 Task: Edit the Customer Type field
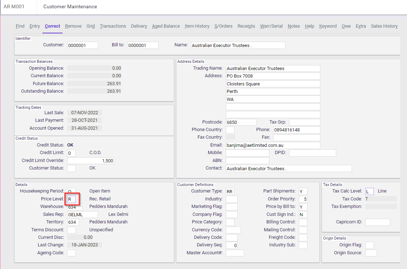[x=230, y=191]
